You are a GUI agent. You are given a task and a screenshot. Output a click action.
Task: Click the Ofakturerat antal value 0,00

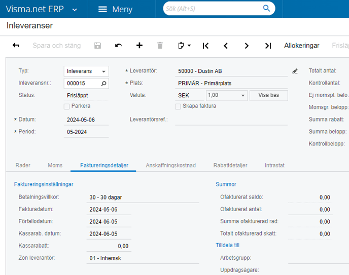325,210
